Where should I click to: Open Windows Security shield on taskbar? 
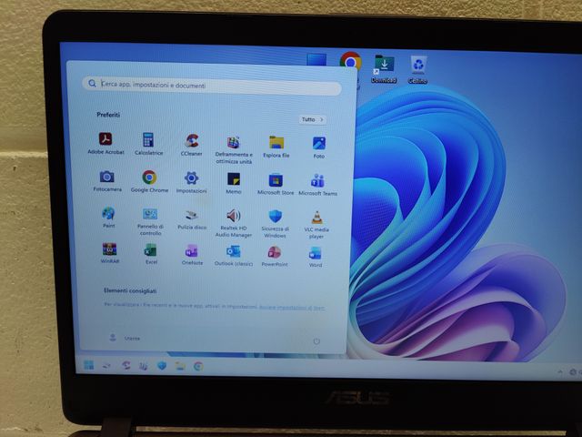tap(162, 366)
